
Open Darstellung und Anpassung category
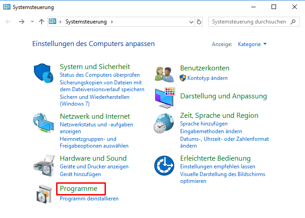pos(224,96)
